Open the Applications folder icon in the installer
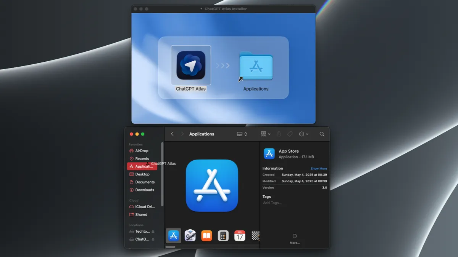 click(256, 65)
